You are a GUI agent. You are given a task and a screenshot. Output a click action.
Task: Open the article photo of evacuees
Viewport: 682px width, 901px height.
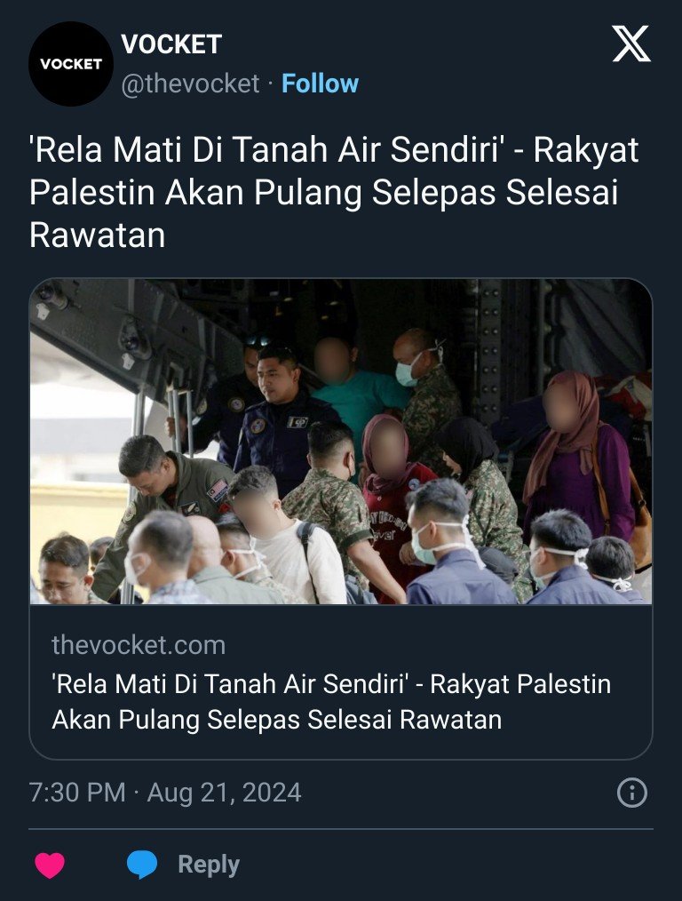click(x=341, y=442)
